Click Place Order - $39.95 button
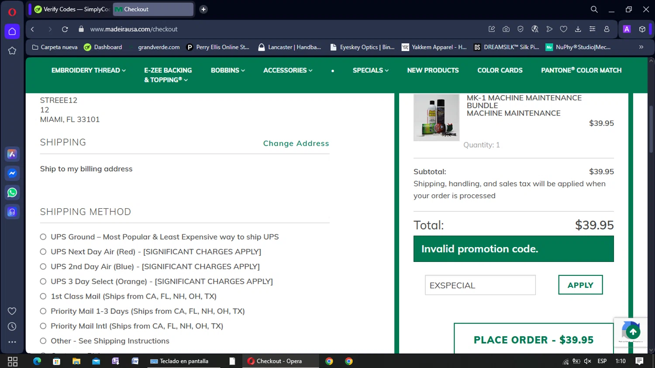This screenshot has width=655, height=368. (x=534, y=339)
